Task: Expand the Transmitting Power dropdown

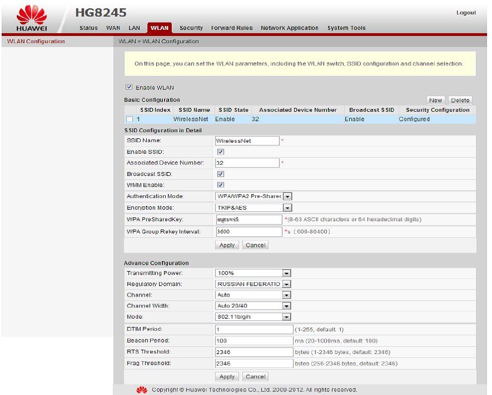Action: [x=253, y=273]
